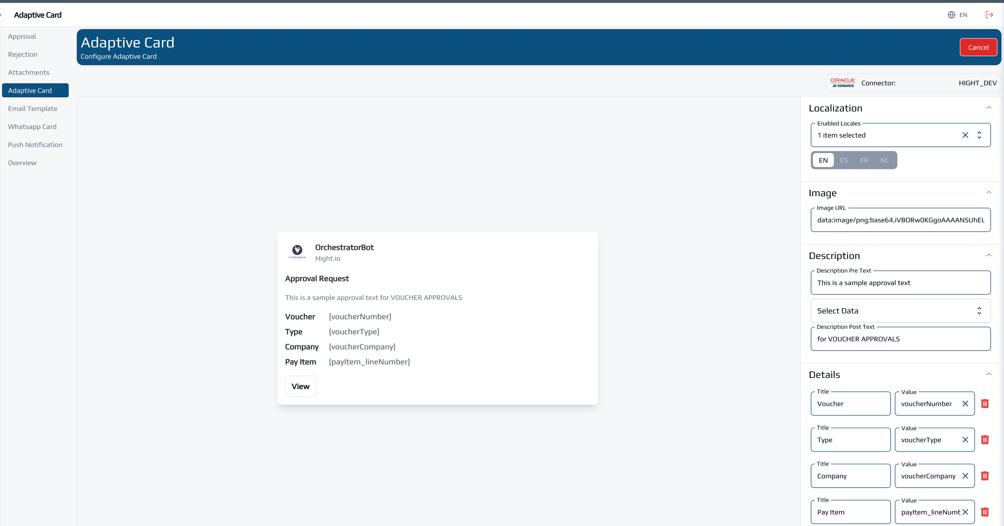Clear the voucherNumber value field
This screenshot has height=526, width=1004.
coord(965,404)
